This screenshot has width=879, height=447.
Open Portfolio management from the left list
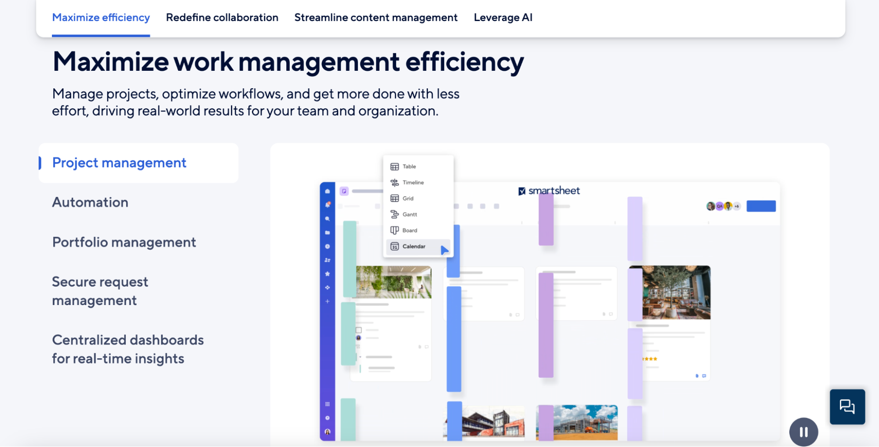124,242
